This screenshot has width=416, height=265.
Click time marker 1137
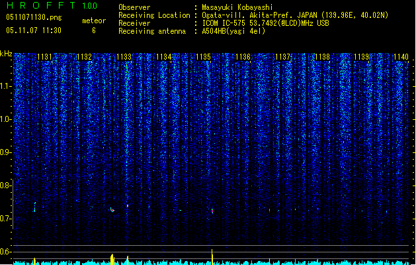pyautogui.click(x=282, y=57)
